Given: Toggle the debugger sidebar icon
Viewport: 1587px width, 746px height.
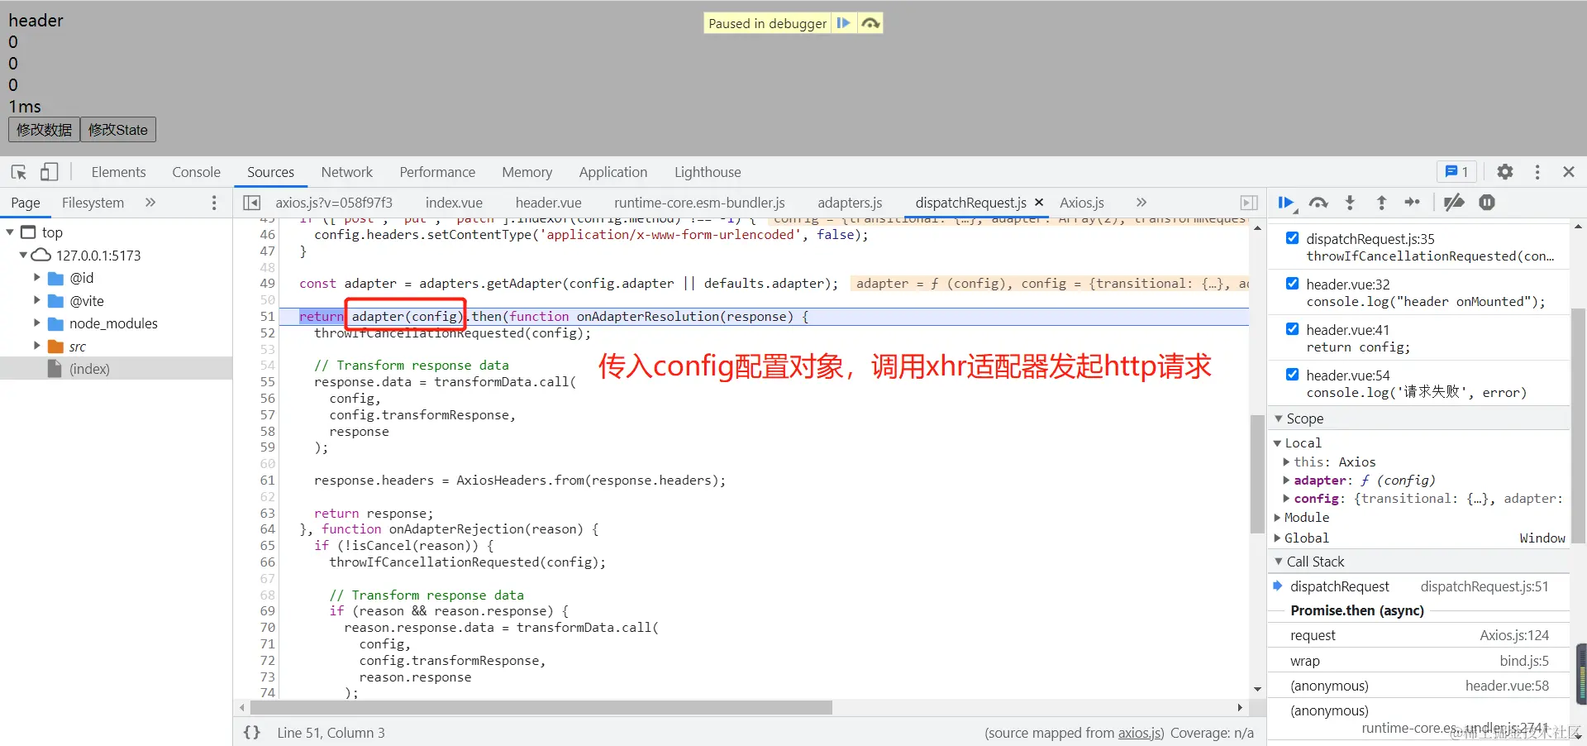Looking at the screenshot, I should pyautogui.click(x=1249, y=203).
